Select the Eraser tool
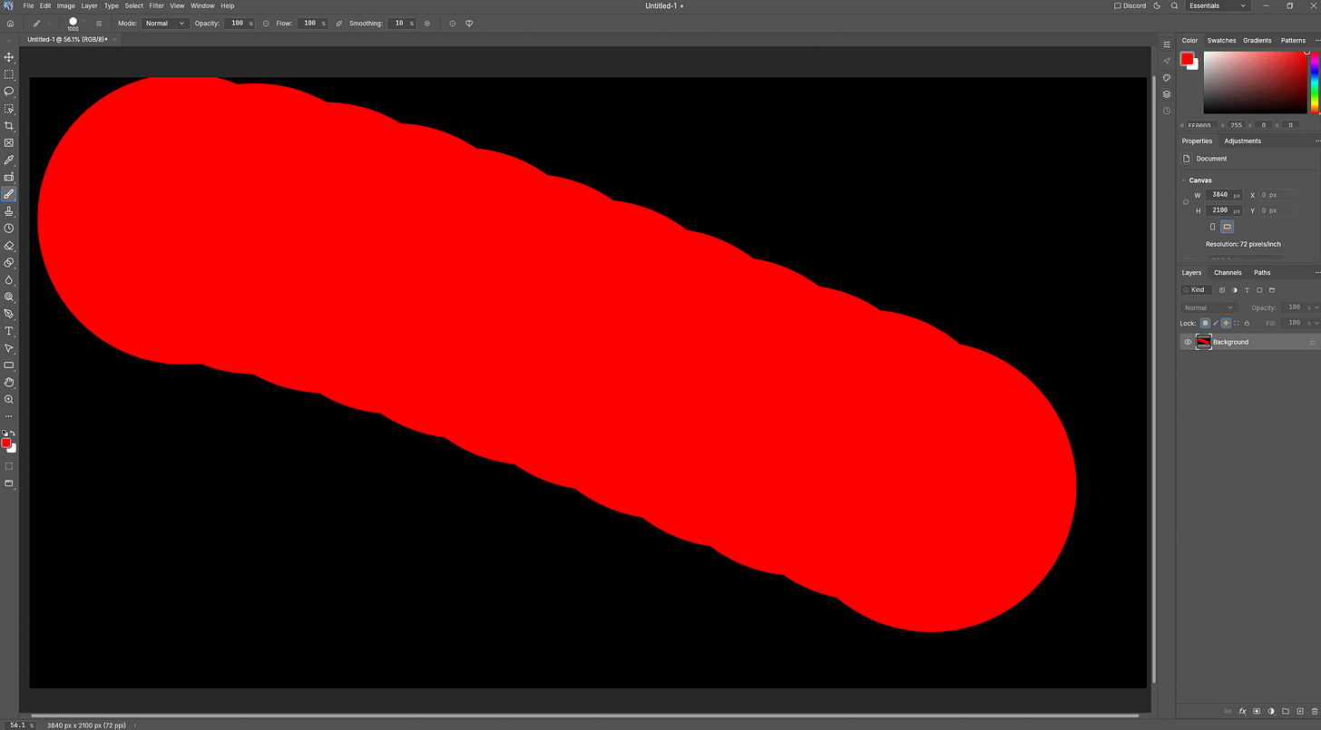The image size is (1321, 730). pyautogui.click(x=9, y=246)
